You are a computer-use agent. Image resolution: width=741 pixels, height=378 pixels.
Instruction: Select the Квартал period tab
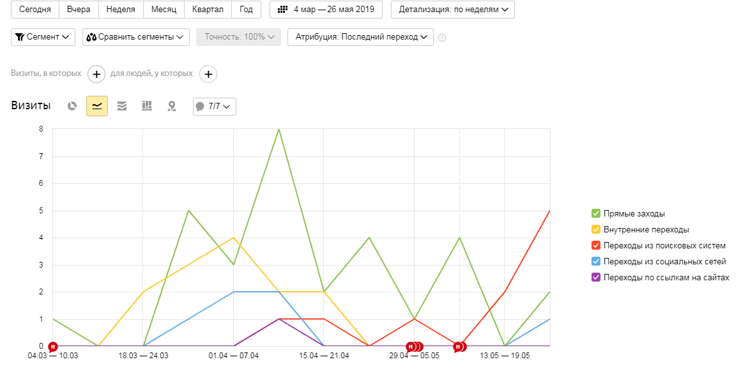click(x=208, y=10)
